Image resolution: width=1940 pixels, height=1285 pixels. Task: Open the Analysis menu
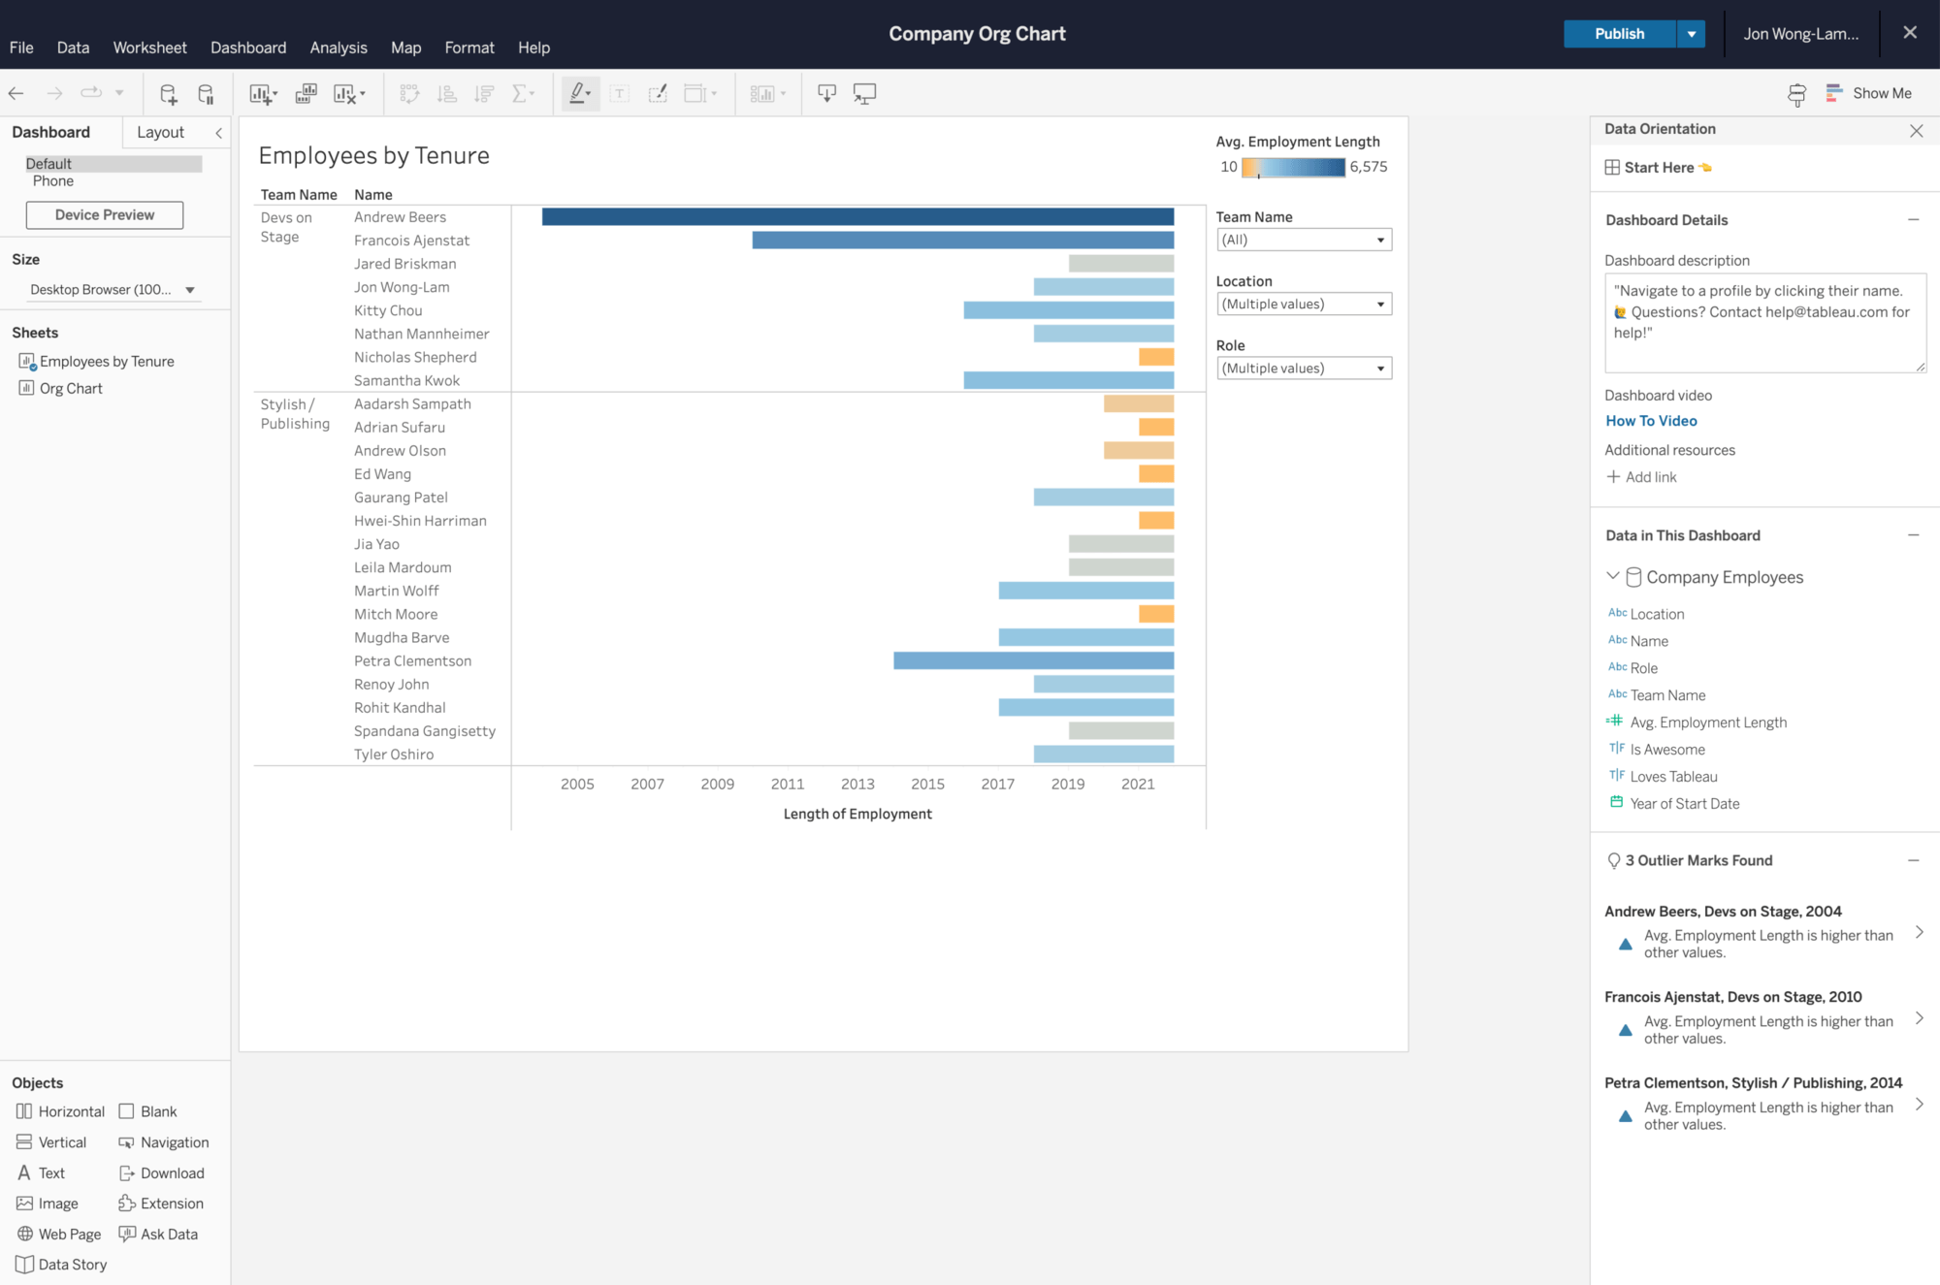(339, 48)
